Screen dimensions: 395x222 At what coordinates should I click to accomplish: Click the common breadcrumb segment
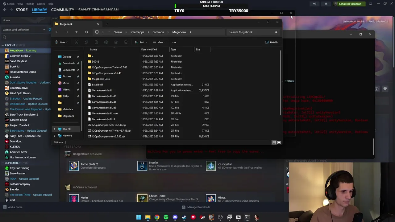pos(158,32)
